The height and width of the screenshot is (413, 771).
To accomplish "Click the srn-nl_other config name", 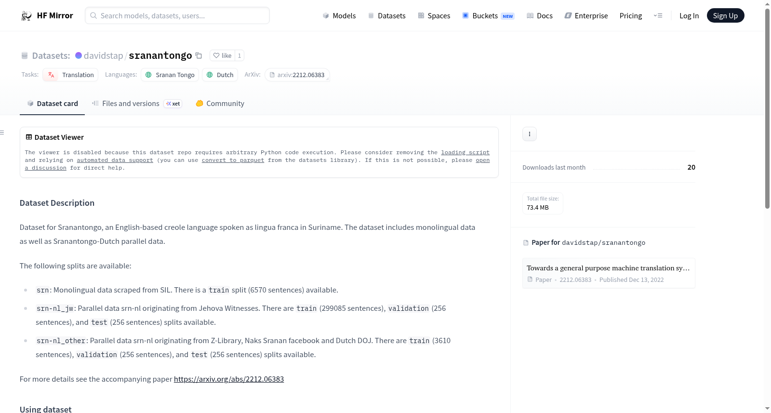I will (61, 341).
